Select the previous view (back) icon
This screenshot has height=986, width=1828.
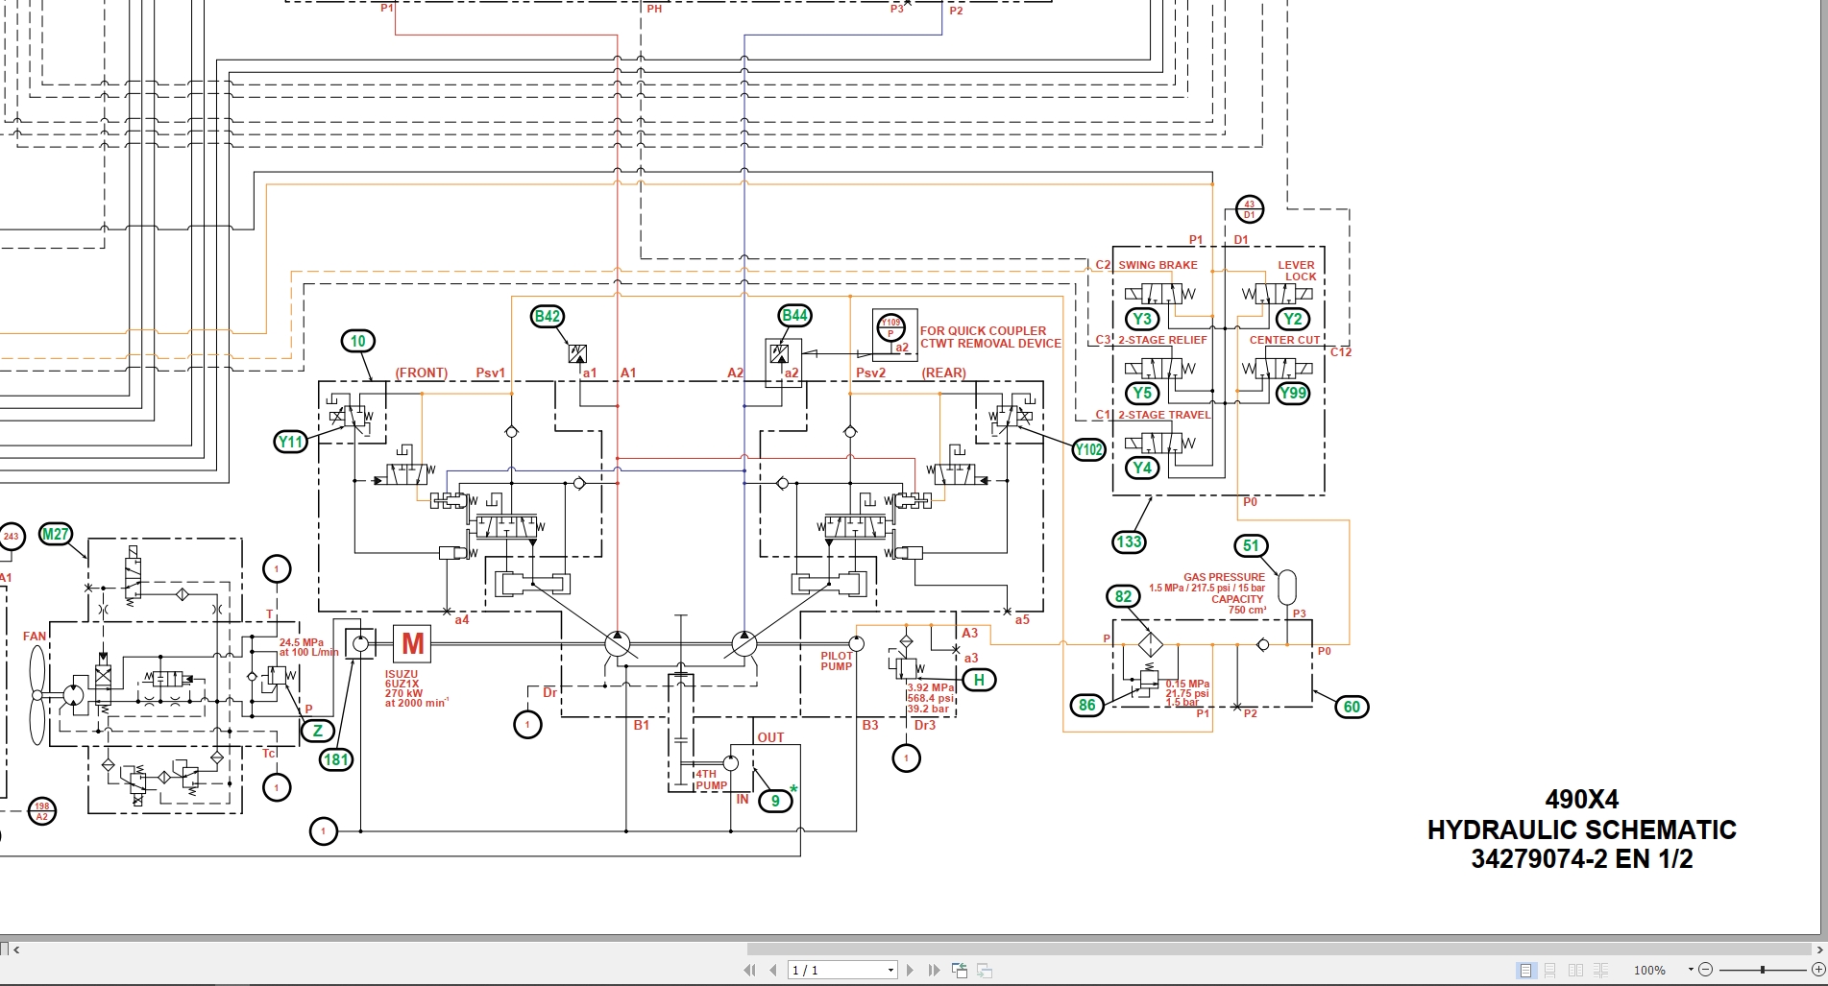click(960, 970)
